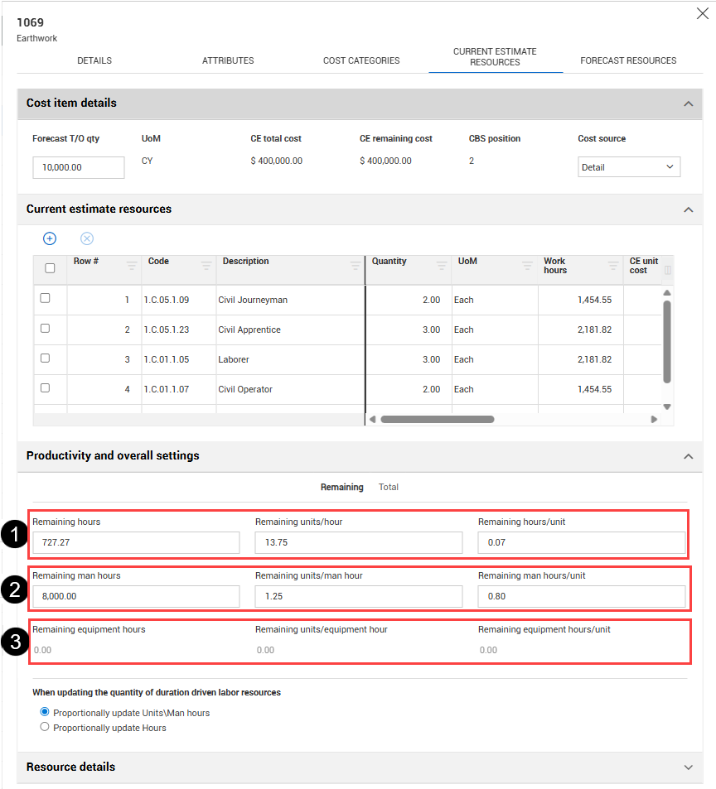This screenshot has height=789, width=716.
Task: Select the Remaining productivity view
Action: pos(342,487)
